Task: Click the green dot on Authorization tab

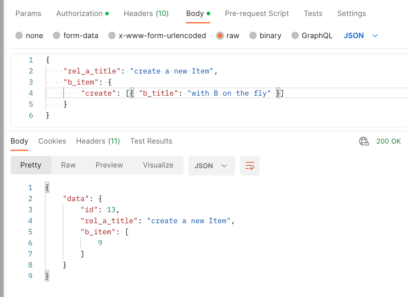Action: (x=106, y=13)
